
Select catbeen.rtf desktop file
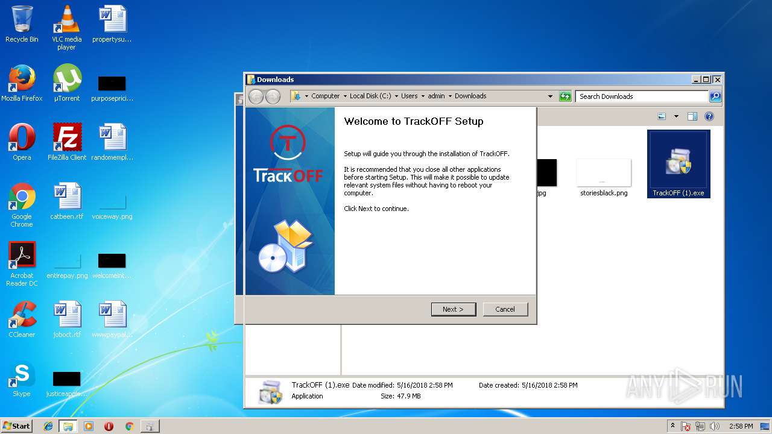66,201
